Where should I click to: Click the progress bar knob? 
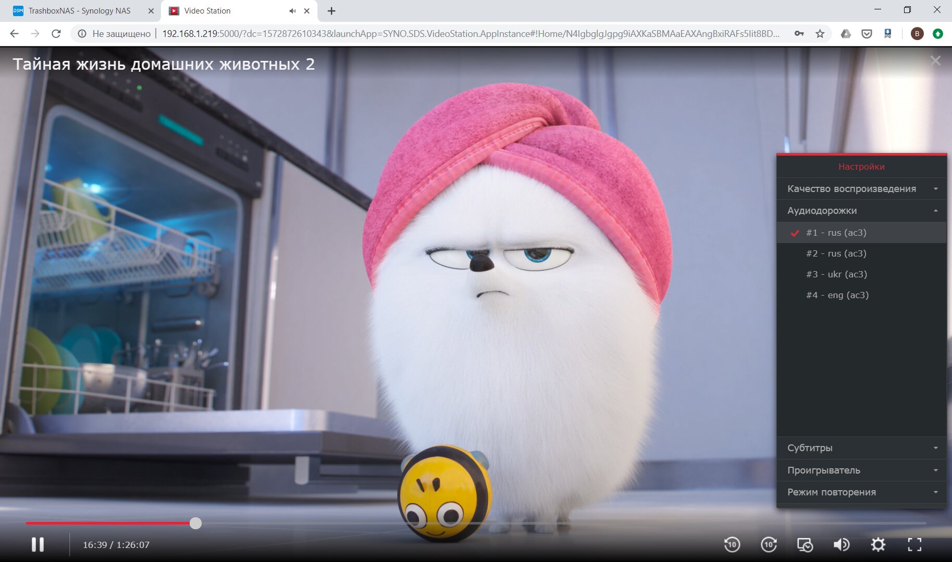pyautogui.click(x=195, y=523)
